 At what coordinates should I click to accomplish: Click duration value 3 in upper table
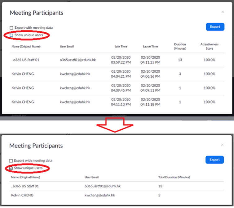(180, 74)
